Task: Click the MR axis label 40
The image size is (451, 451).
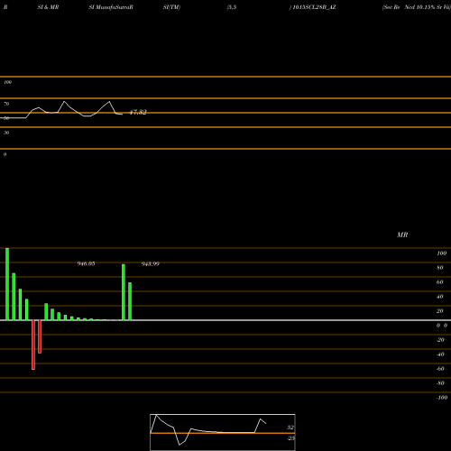Action: (x=440, y=297)
